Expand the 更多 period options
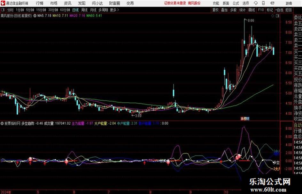The image size is (302, 194). pyautogui.click(x=114, y=10)
